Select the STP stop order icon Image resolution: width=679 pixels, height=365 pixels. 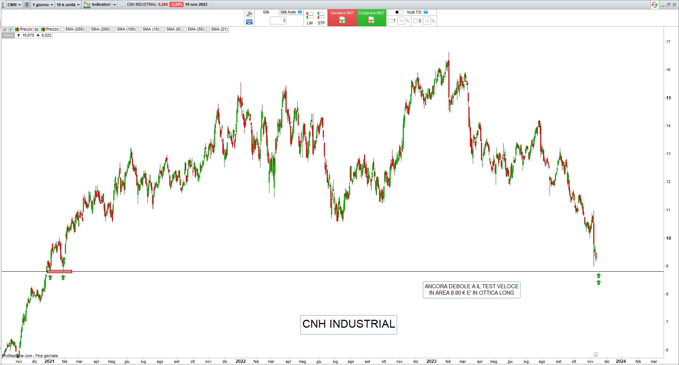pos(321,18)
